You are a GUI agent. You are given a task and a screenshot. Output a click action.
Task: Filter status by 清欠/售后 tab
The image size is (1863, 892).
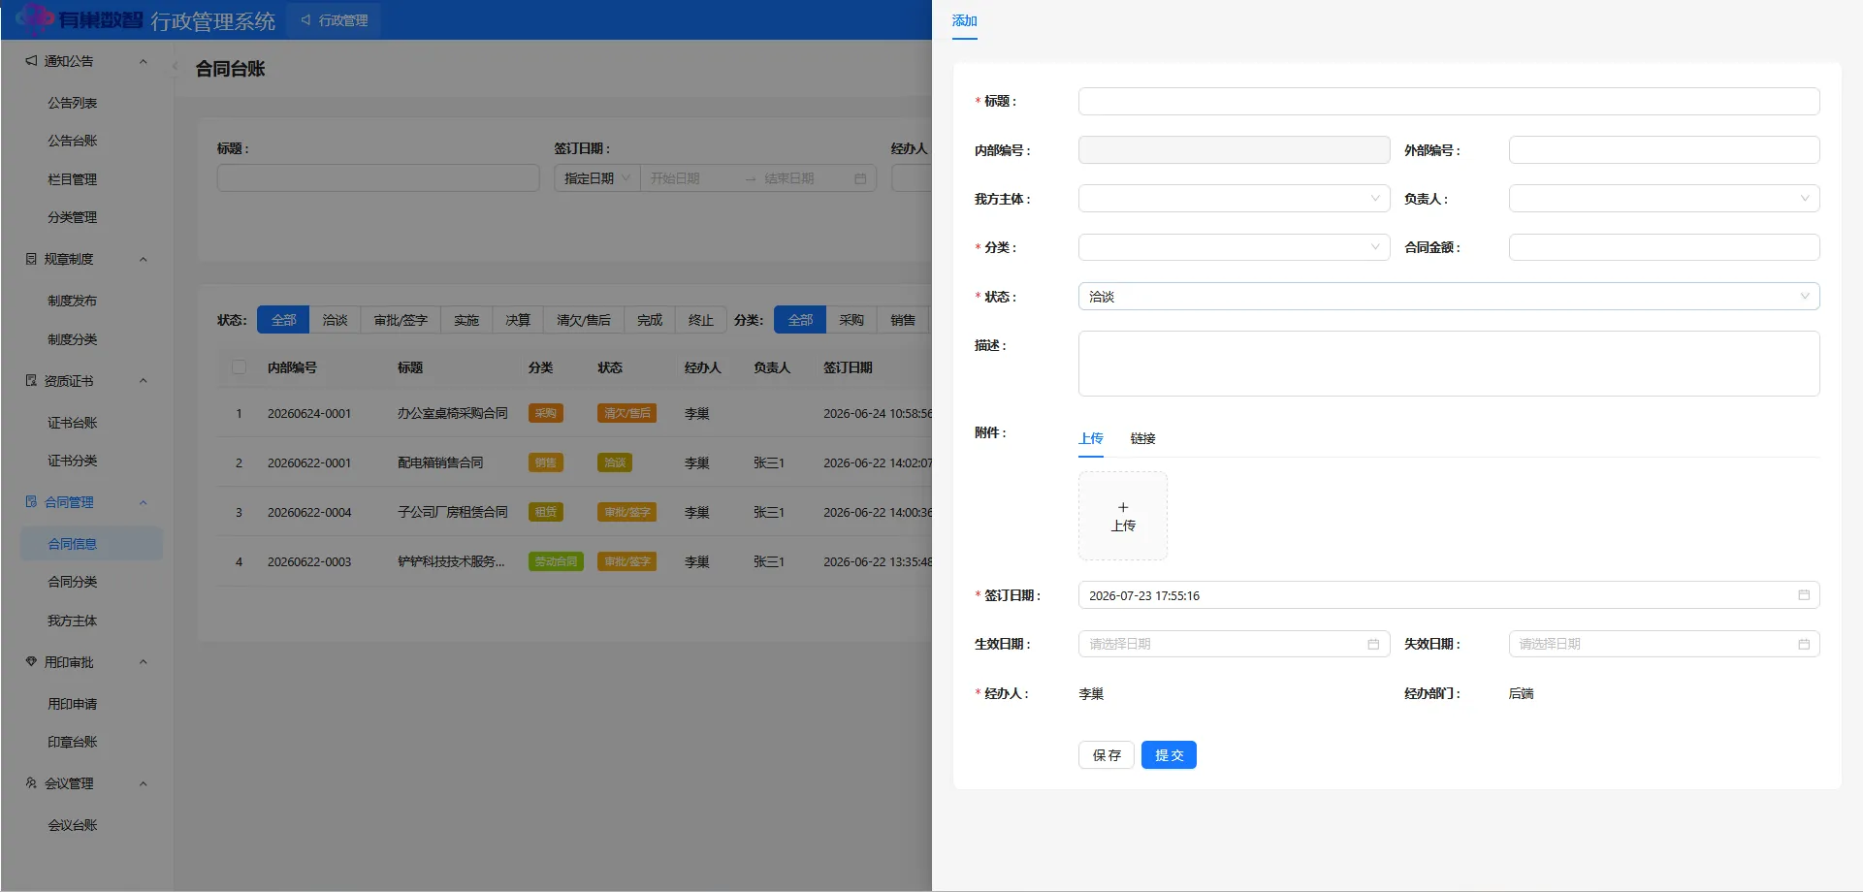coord(584,320)
